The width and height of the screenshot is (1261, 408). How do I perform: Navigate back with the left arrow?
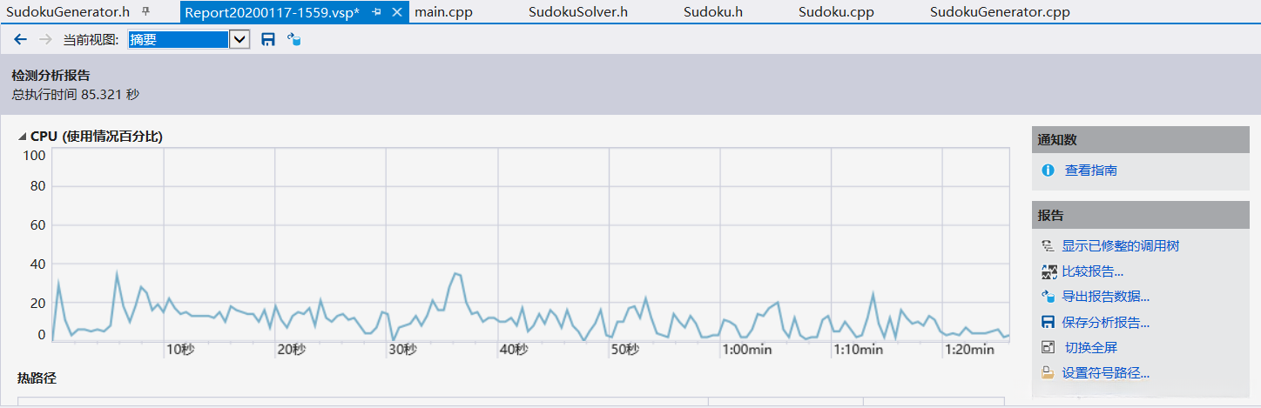click(x=21, y=39)
